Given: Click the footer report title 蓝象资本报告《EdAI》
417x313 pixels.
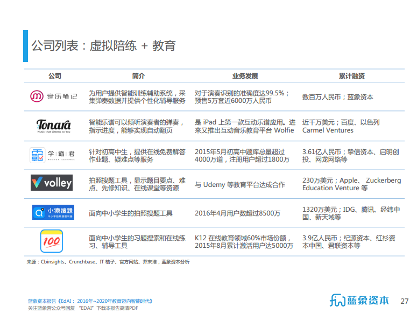Looking at the screenshot, I should [90, 301].
